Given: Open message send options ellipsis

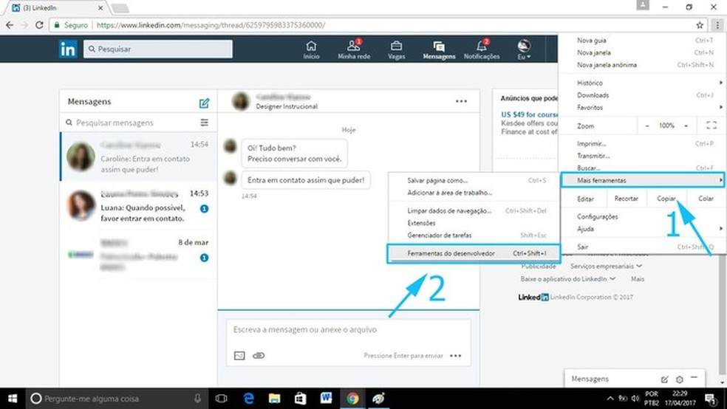Looking at the screenshot, I should [456, 356].
